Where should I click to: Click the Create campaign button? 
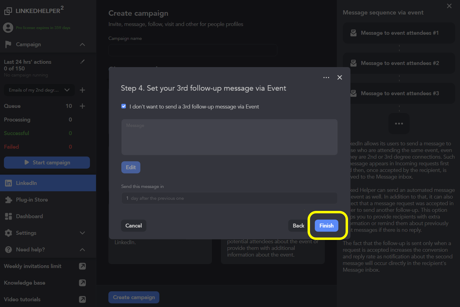(134, 297)
